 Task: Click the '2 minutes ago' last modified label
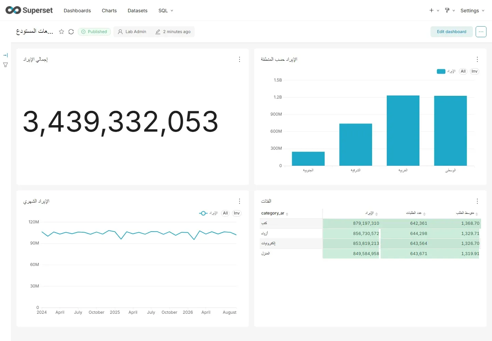click(177, 32)
